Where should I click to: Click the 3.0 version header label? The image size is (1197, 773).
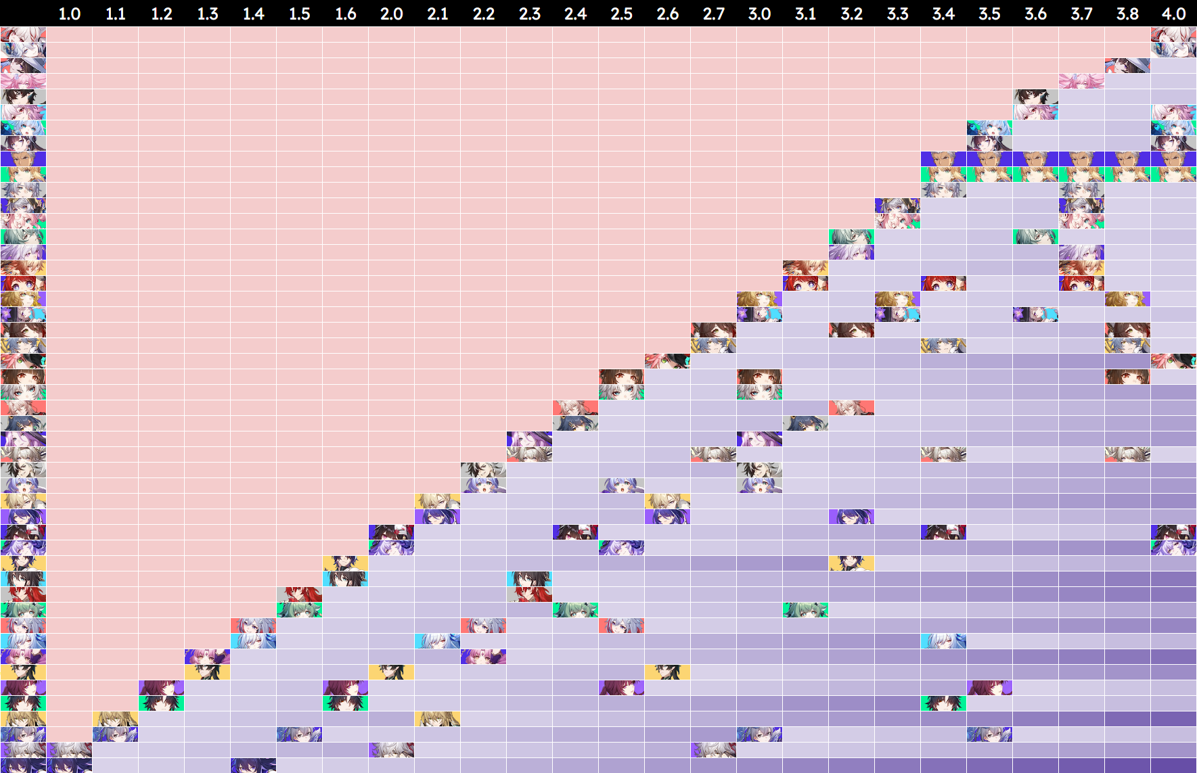point(759,14)
